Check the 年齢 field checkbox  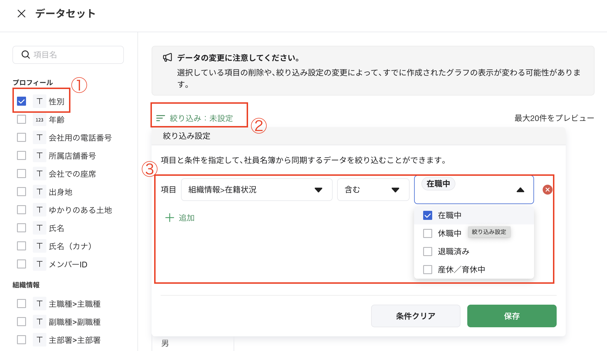point(21,119)
